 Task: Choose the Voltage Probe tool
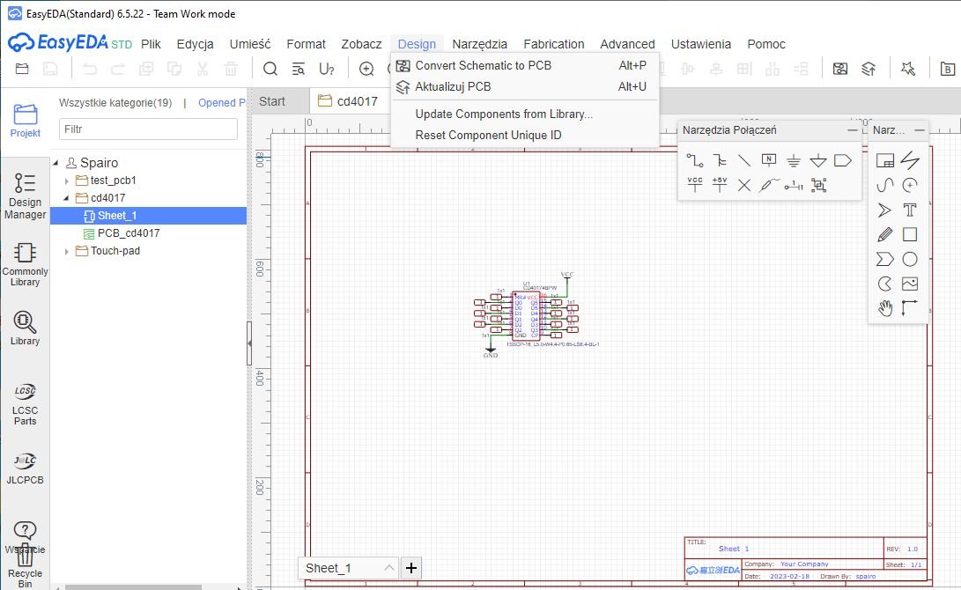(769, 185)
